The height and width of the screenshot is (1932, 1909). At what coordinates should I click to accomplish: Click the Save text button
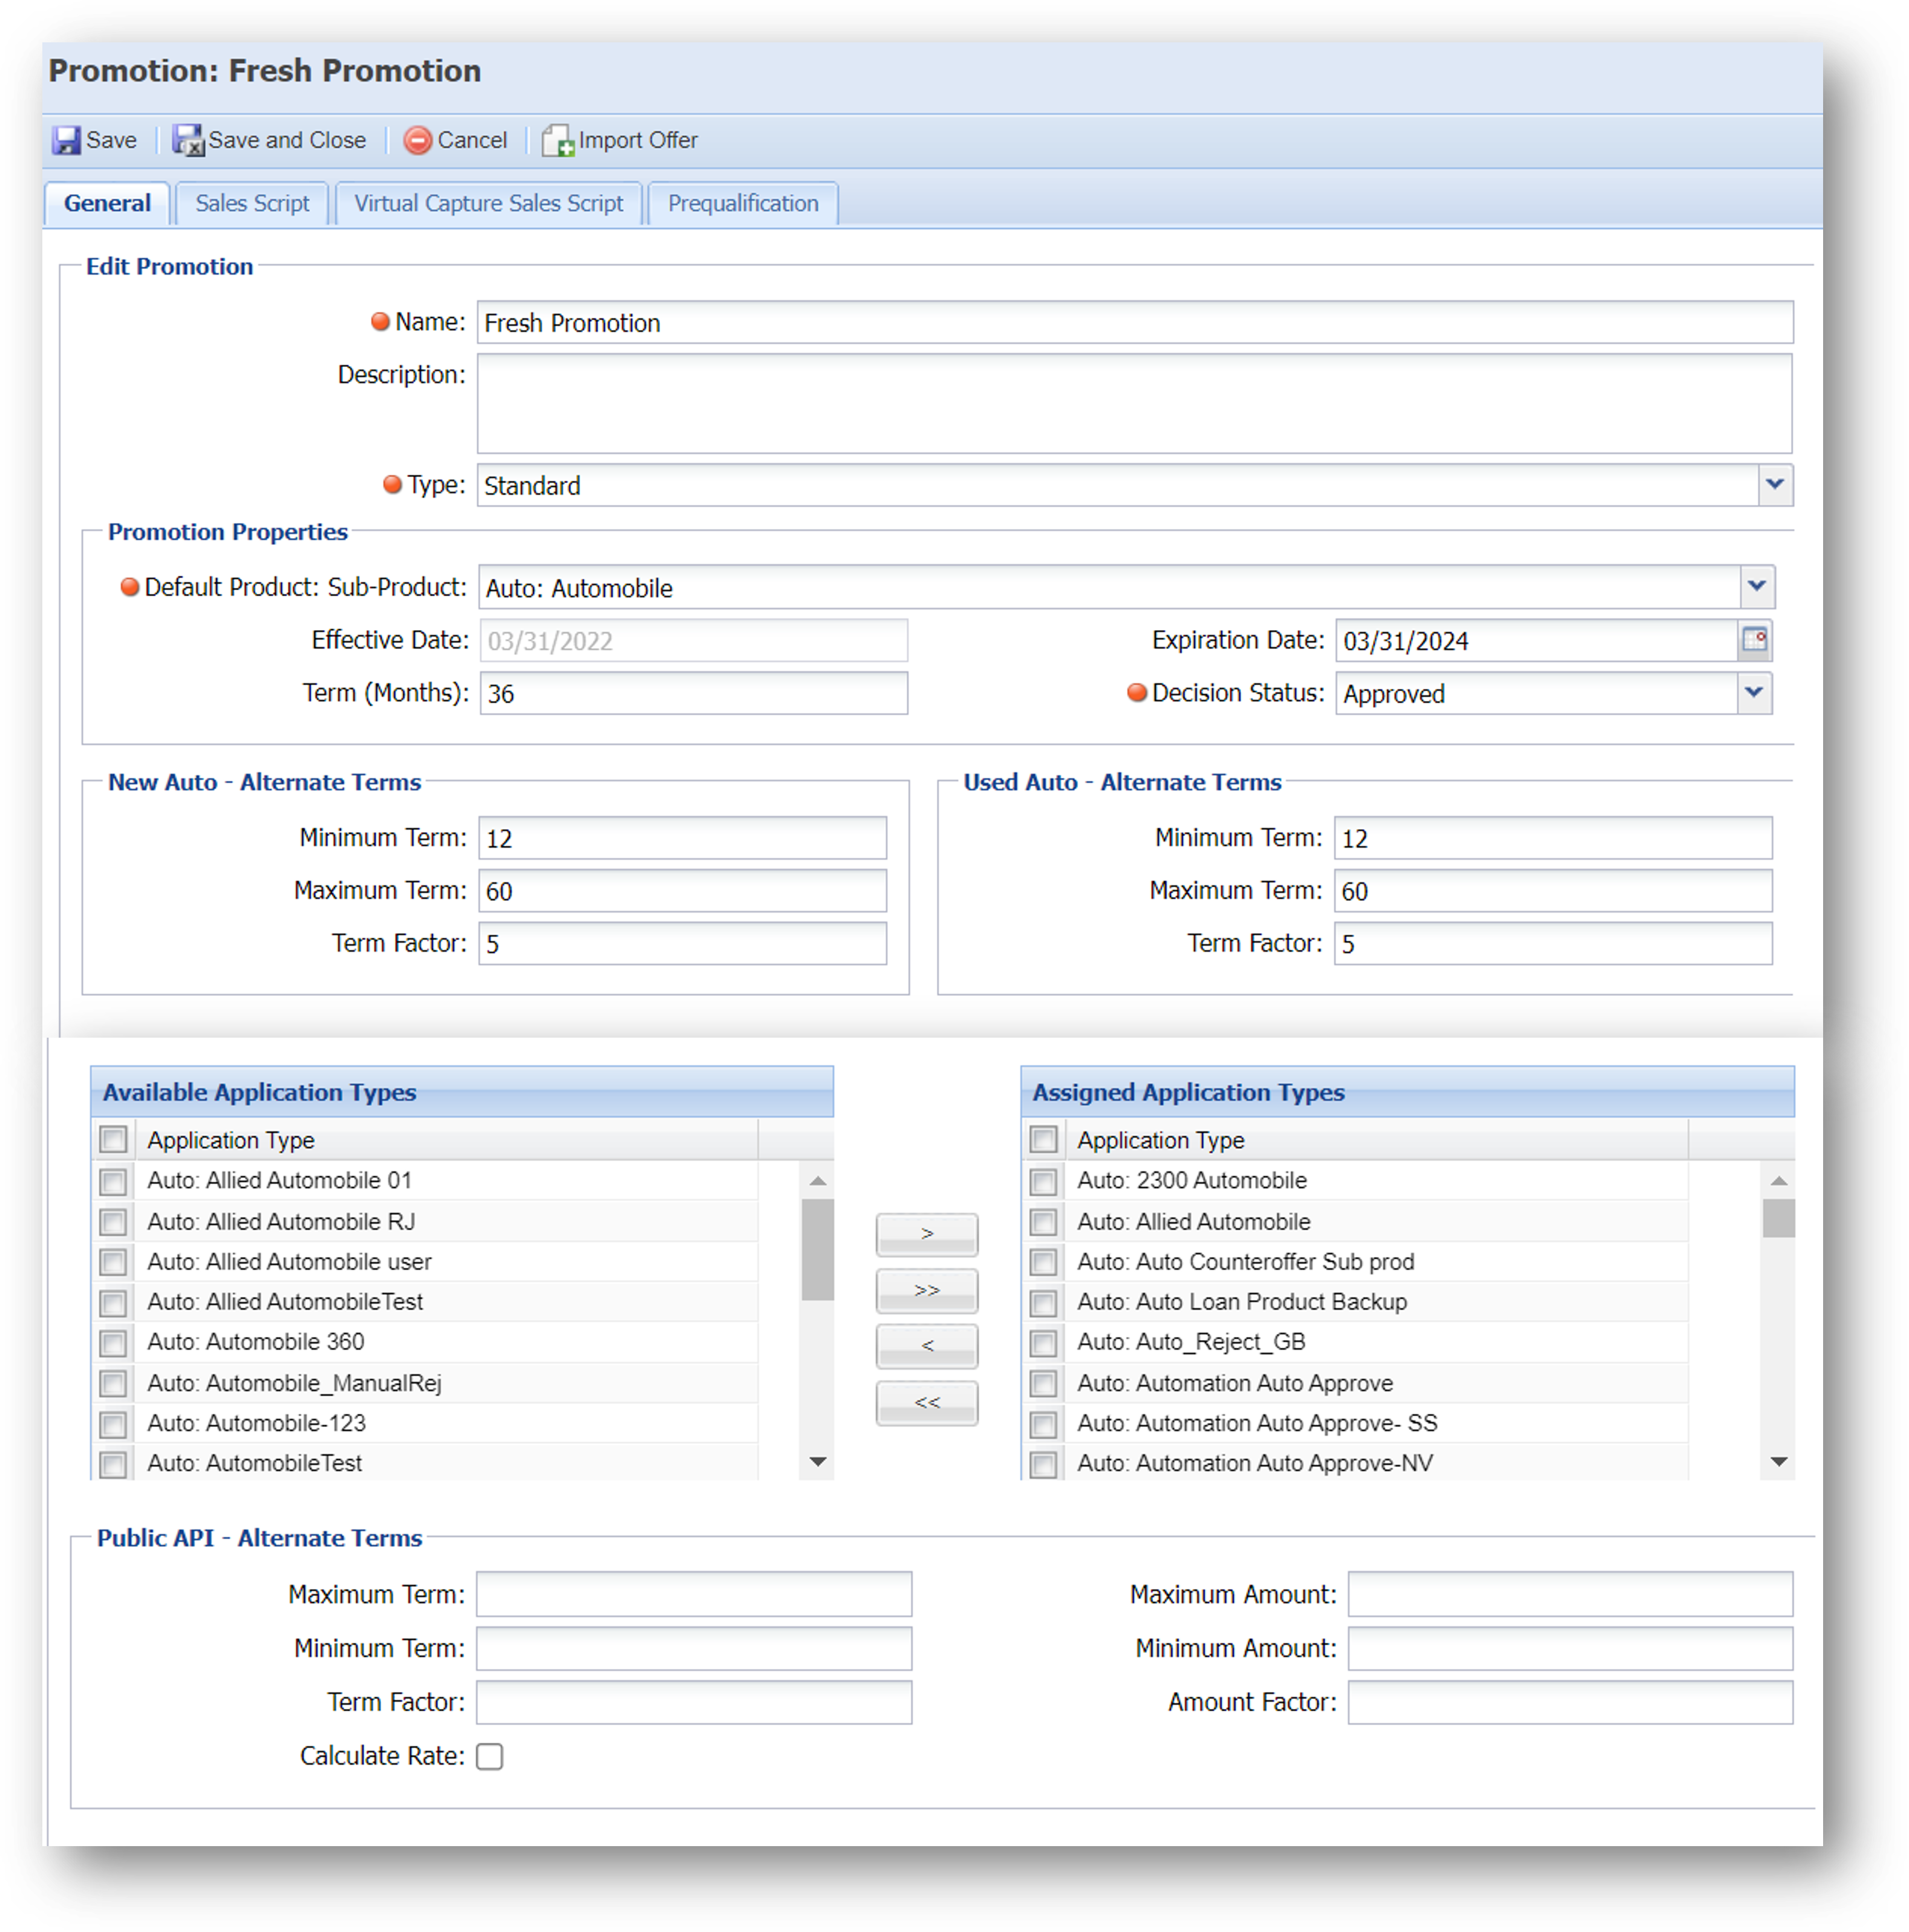click(x=111, y=140)
